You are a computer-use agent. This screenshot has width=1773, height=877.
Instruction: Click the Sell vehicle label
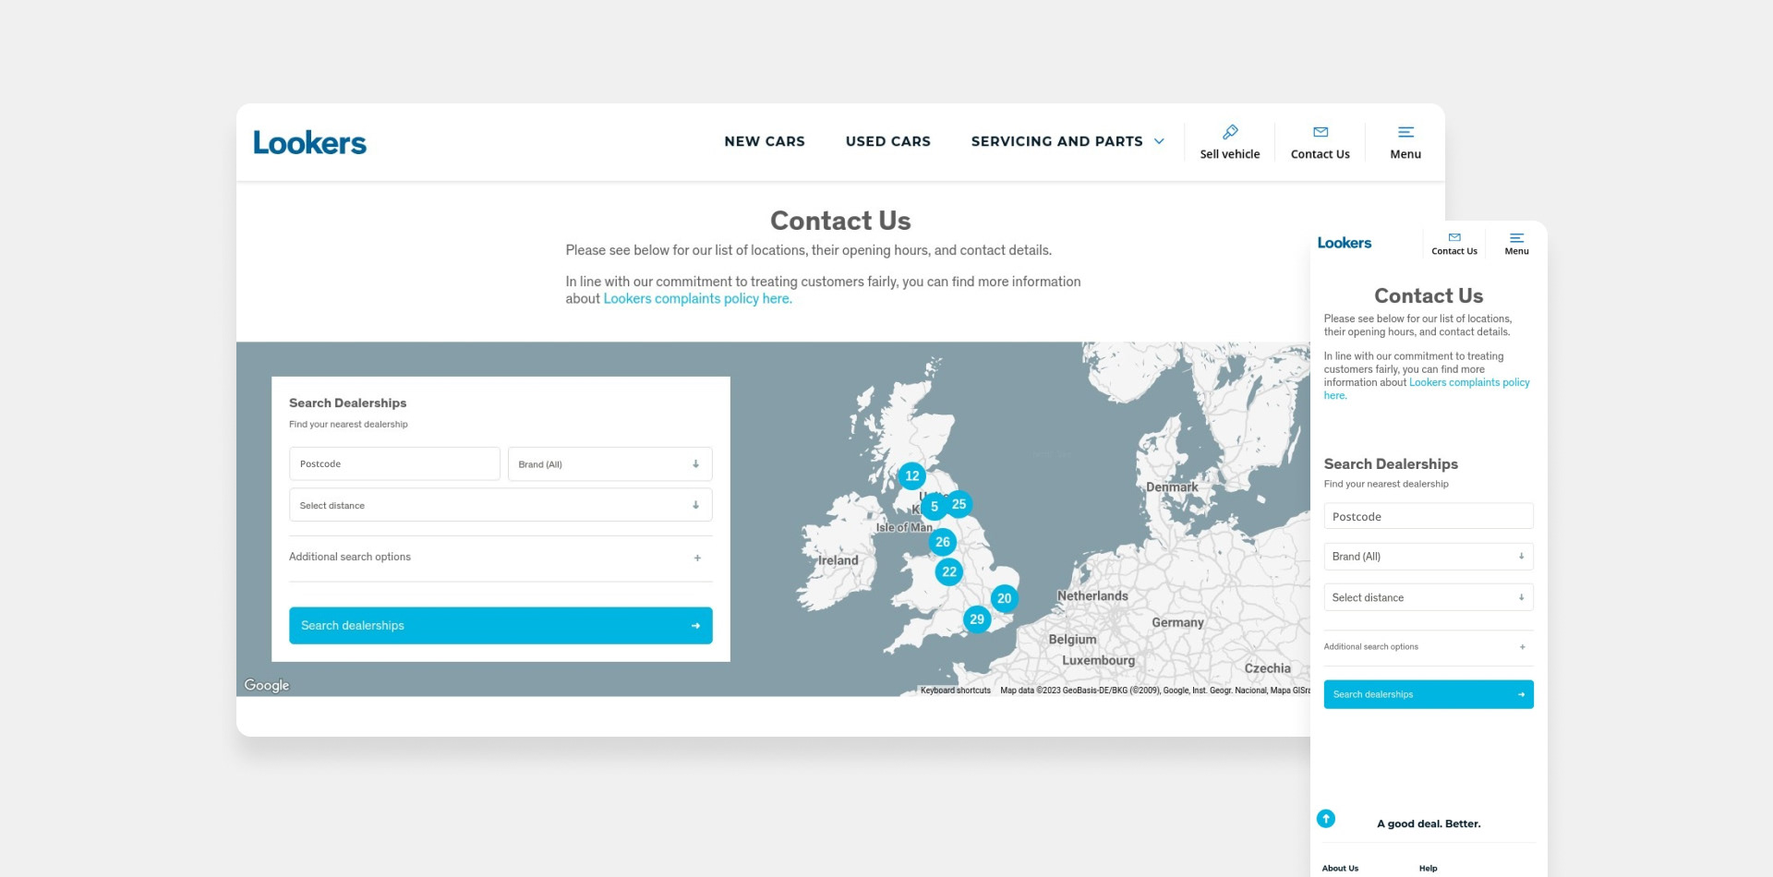pos(1230,154)
